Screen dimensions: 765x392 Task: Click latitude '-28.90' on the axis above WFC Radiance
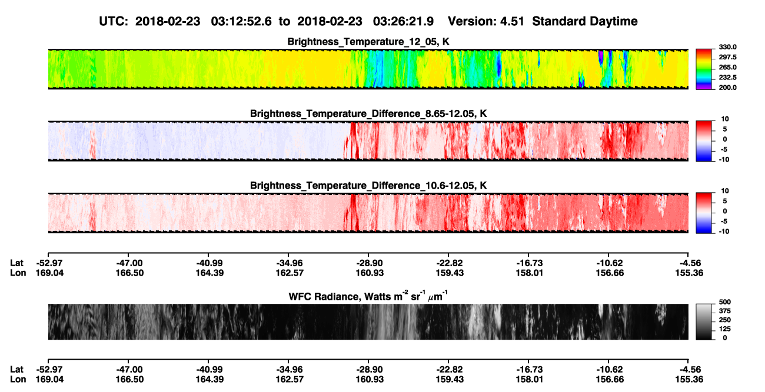[368, 263]
